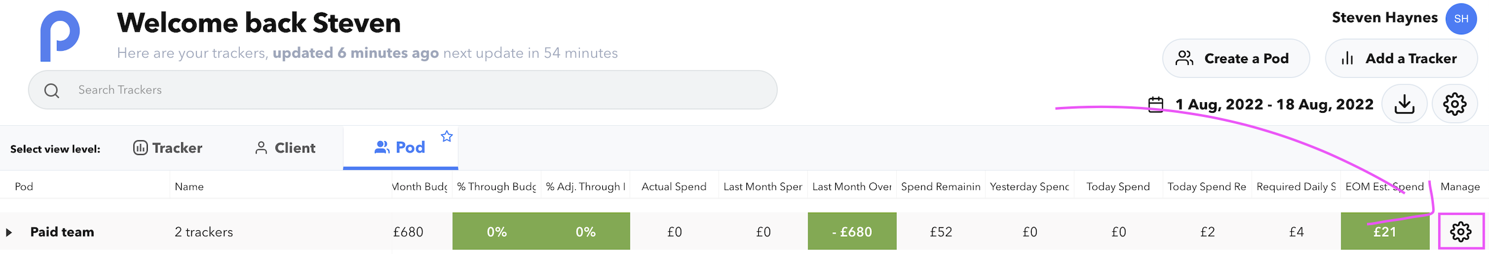
Task: Switch to the Tracker view tab
Action: click(x=168, y=148)
